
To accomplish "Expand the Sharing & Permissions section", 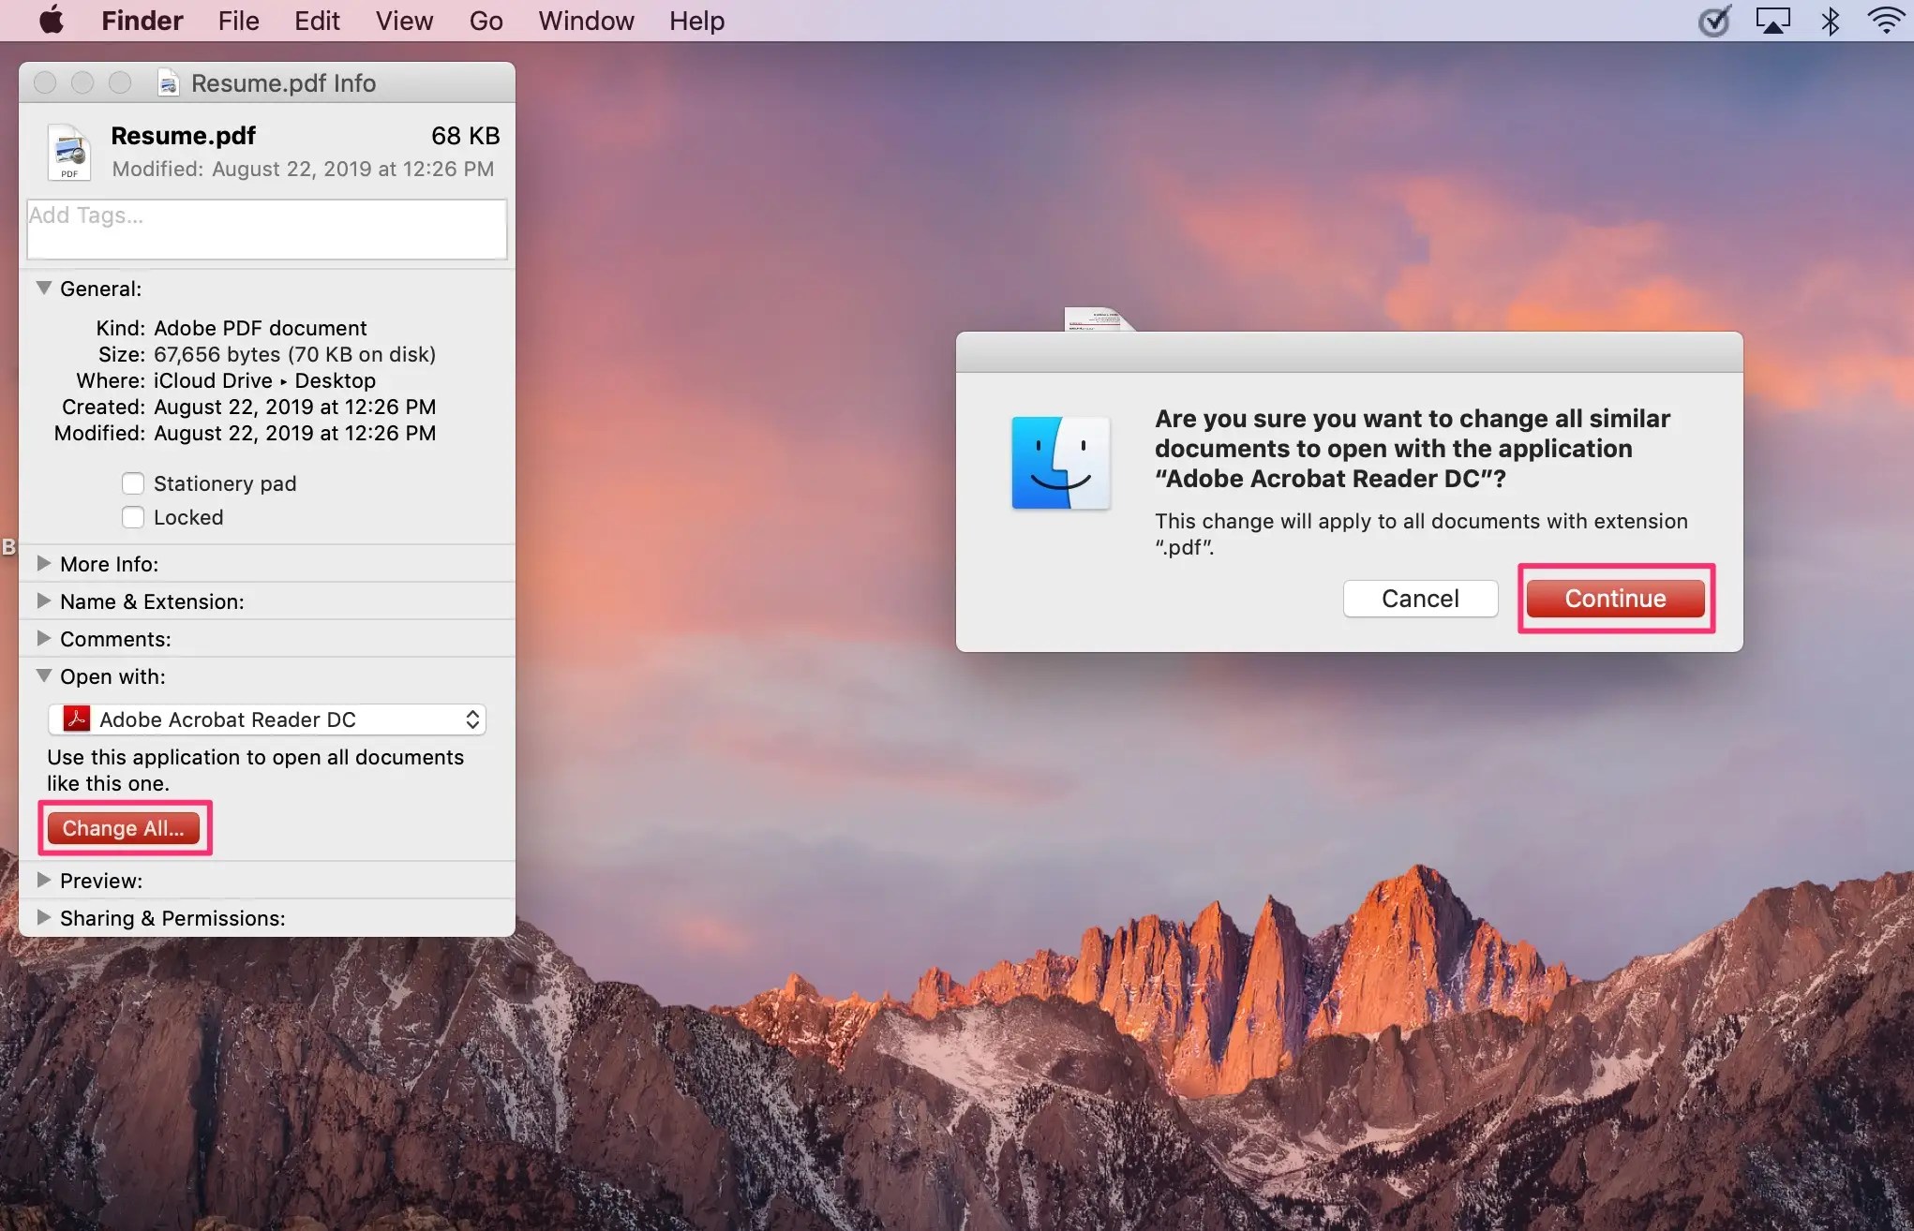I will point(43,917).
